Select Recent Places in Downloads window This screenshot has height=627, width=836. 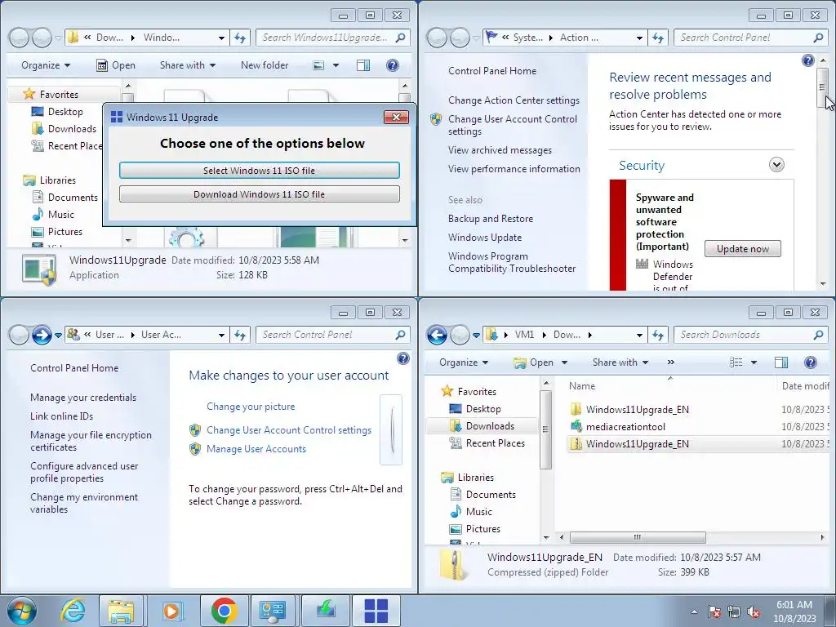pos(488,443)
